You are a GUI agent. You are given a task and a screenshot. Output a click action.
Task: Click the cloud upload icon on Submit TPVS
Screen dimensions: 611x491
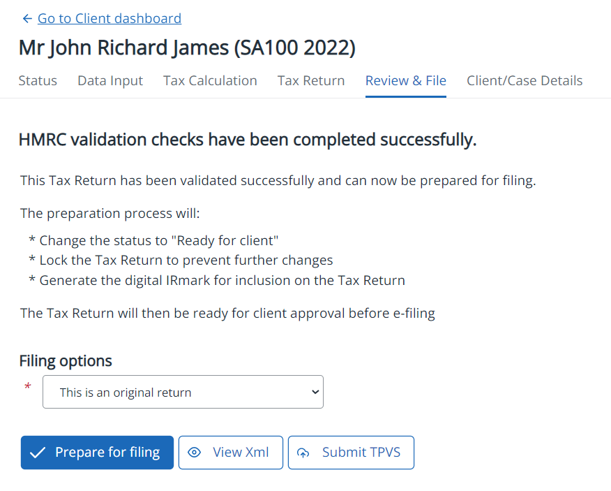[303, 453]
